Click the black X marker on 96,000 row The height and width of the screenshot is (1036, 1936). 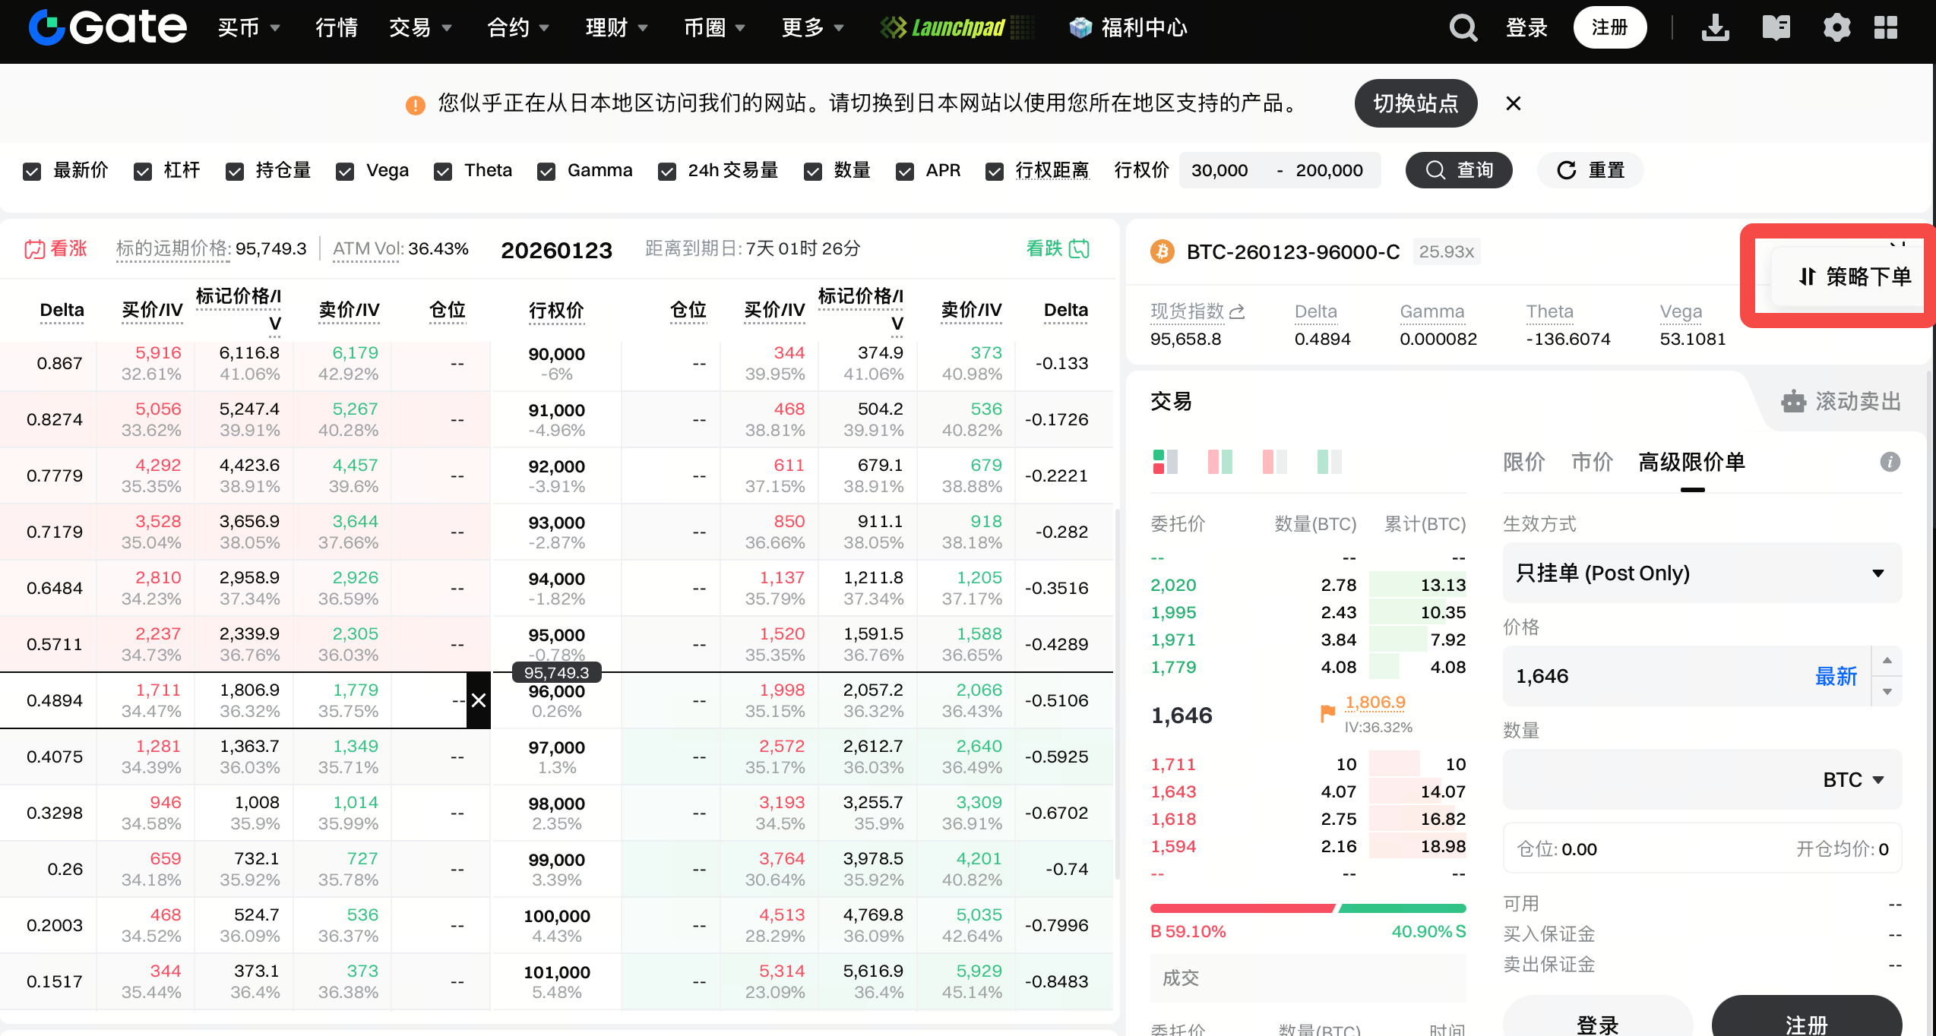pos(478,700)
